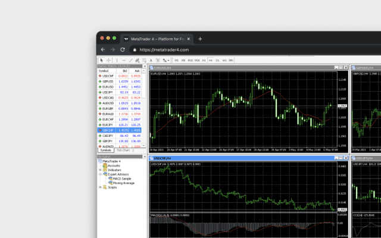Switch to the H4 timeframe button
Image resolution: width=381 pixels, height=238 pixels.
click(210, 60)
